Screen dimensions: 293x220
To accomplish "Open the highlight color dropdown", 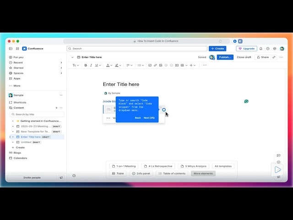I will tap(118, 65).
